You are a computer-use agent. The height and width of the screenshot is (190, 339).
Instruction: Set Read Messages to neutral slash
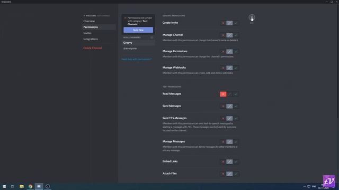click(x=229, y=94)
